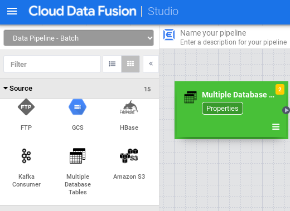Viewport: 290px width, 211px height.
Task: Click the pipeline icon beside the pipeline name
Action: tap(169, 35)
